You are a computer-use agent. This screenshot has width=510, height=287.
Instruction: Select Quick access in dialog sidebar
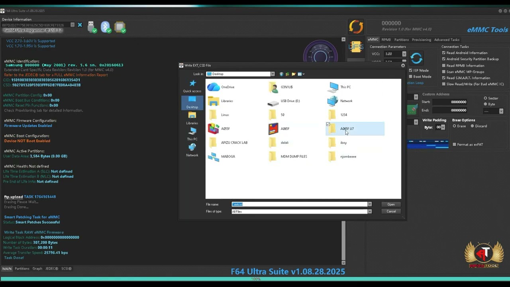pos(192,86)
